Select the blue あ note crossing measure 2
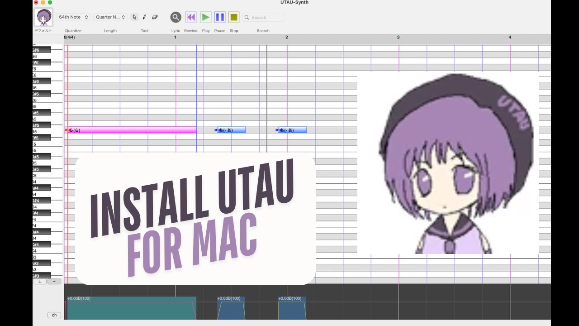 [x=292, y=130]
